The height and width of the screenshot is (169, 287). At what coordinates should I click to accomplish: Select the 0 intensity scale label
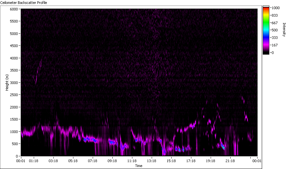(273, 53)
